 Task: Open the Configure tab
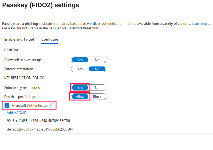point(50,40)
